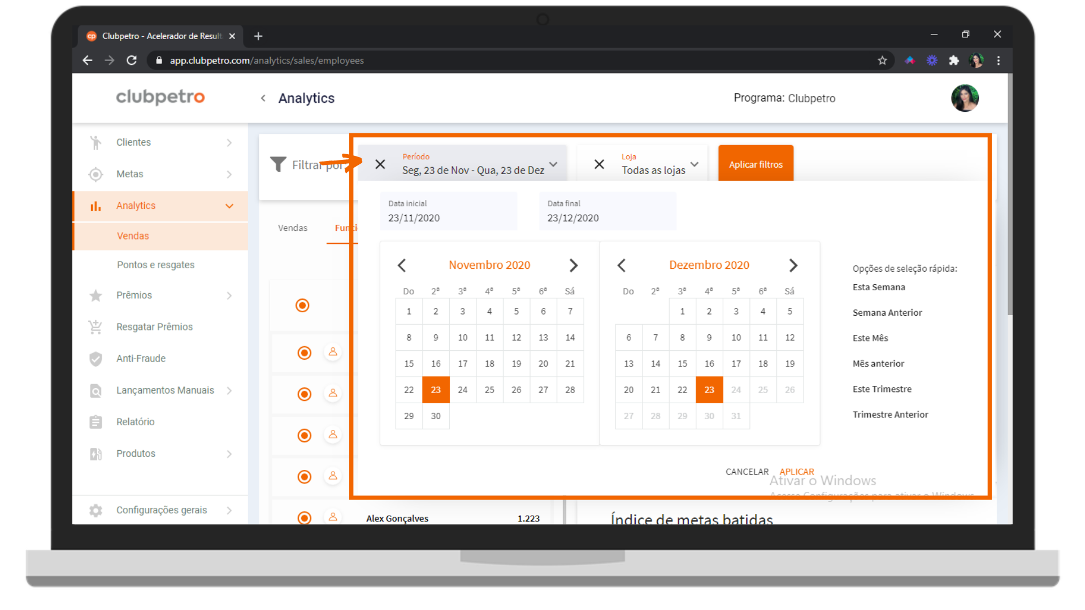
Task: Bookmark page with the star icon
Action: pos(882,60)
